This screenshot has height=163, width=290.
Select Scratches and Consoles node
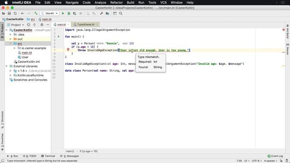(30, 80)
